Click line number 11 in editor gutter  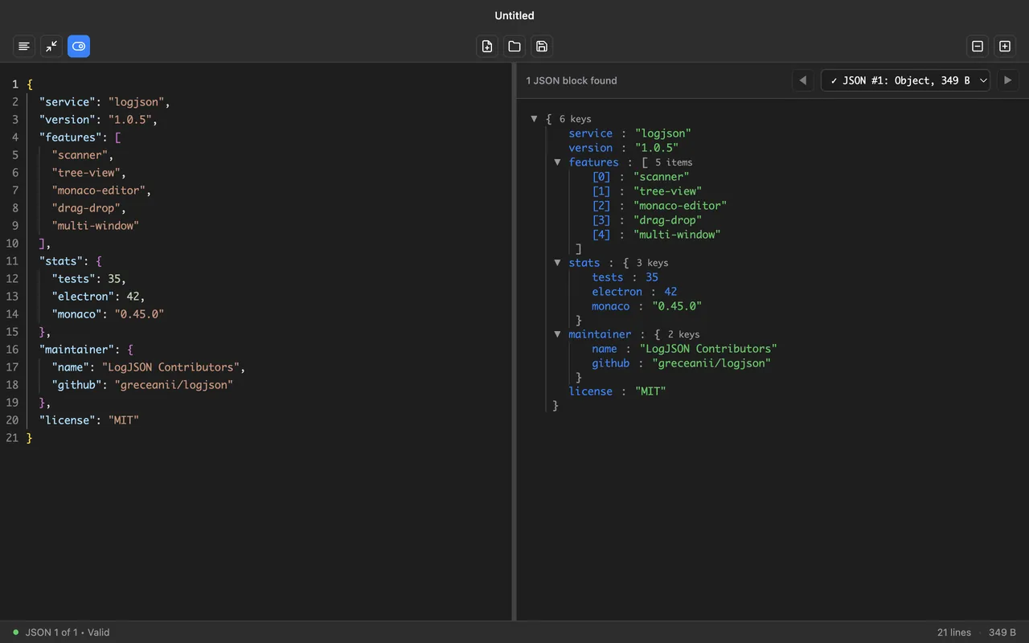coord(11,261)
